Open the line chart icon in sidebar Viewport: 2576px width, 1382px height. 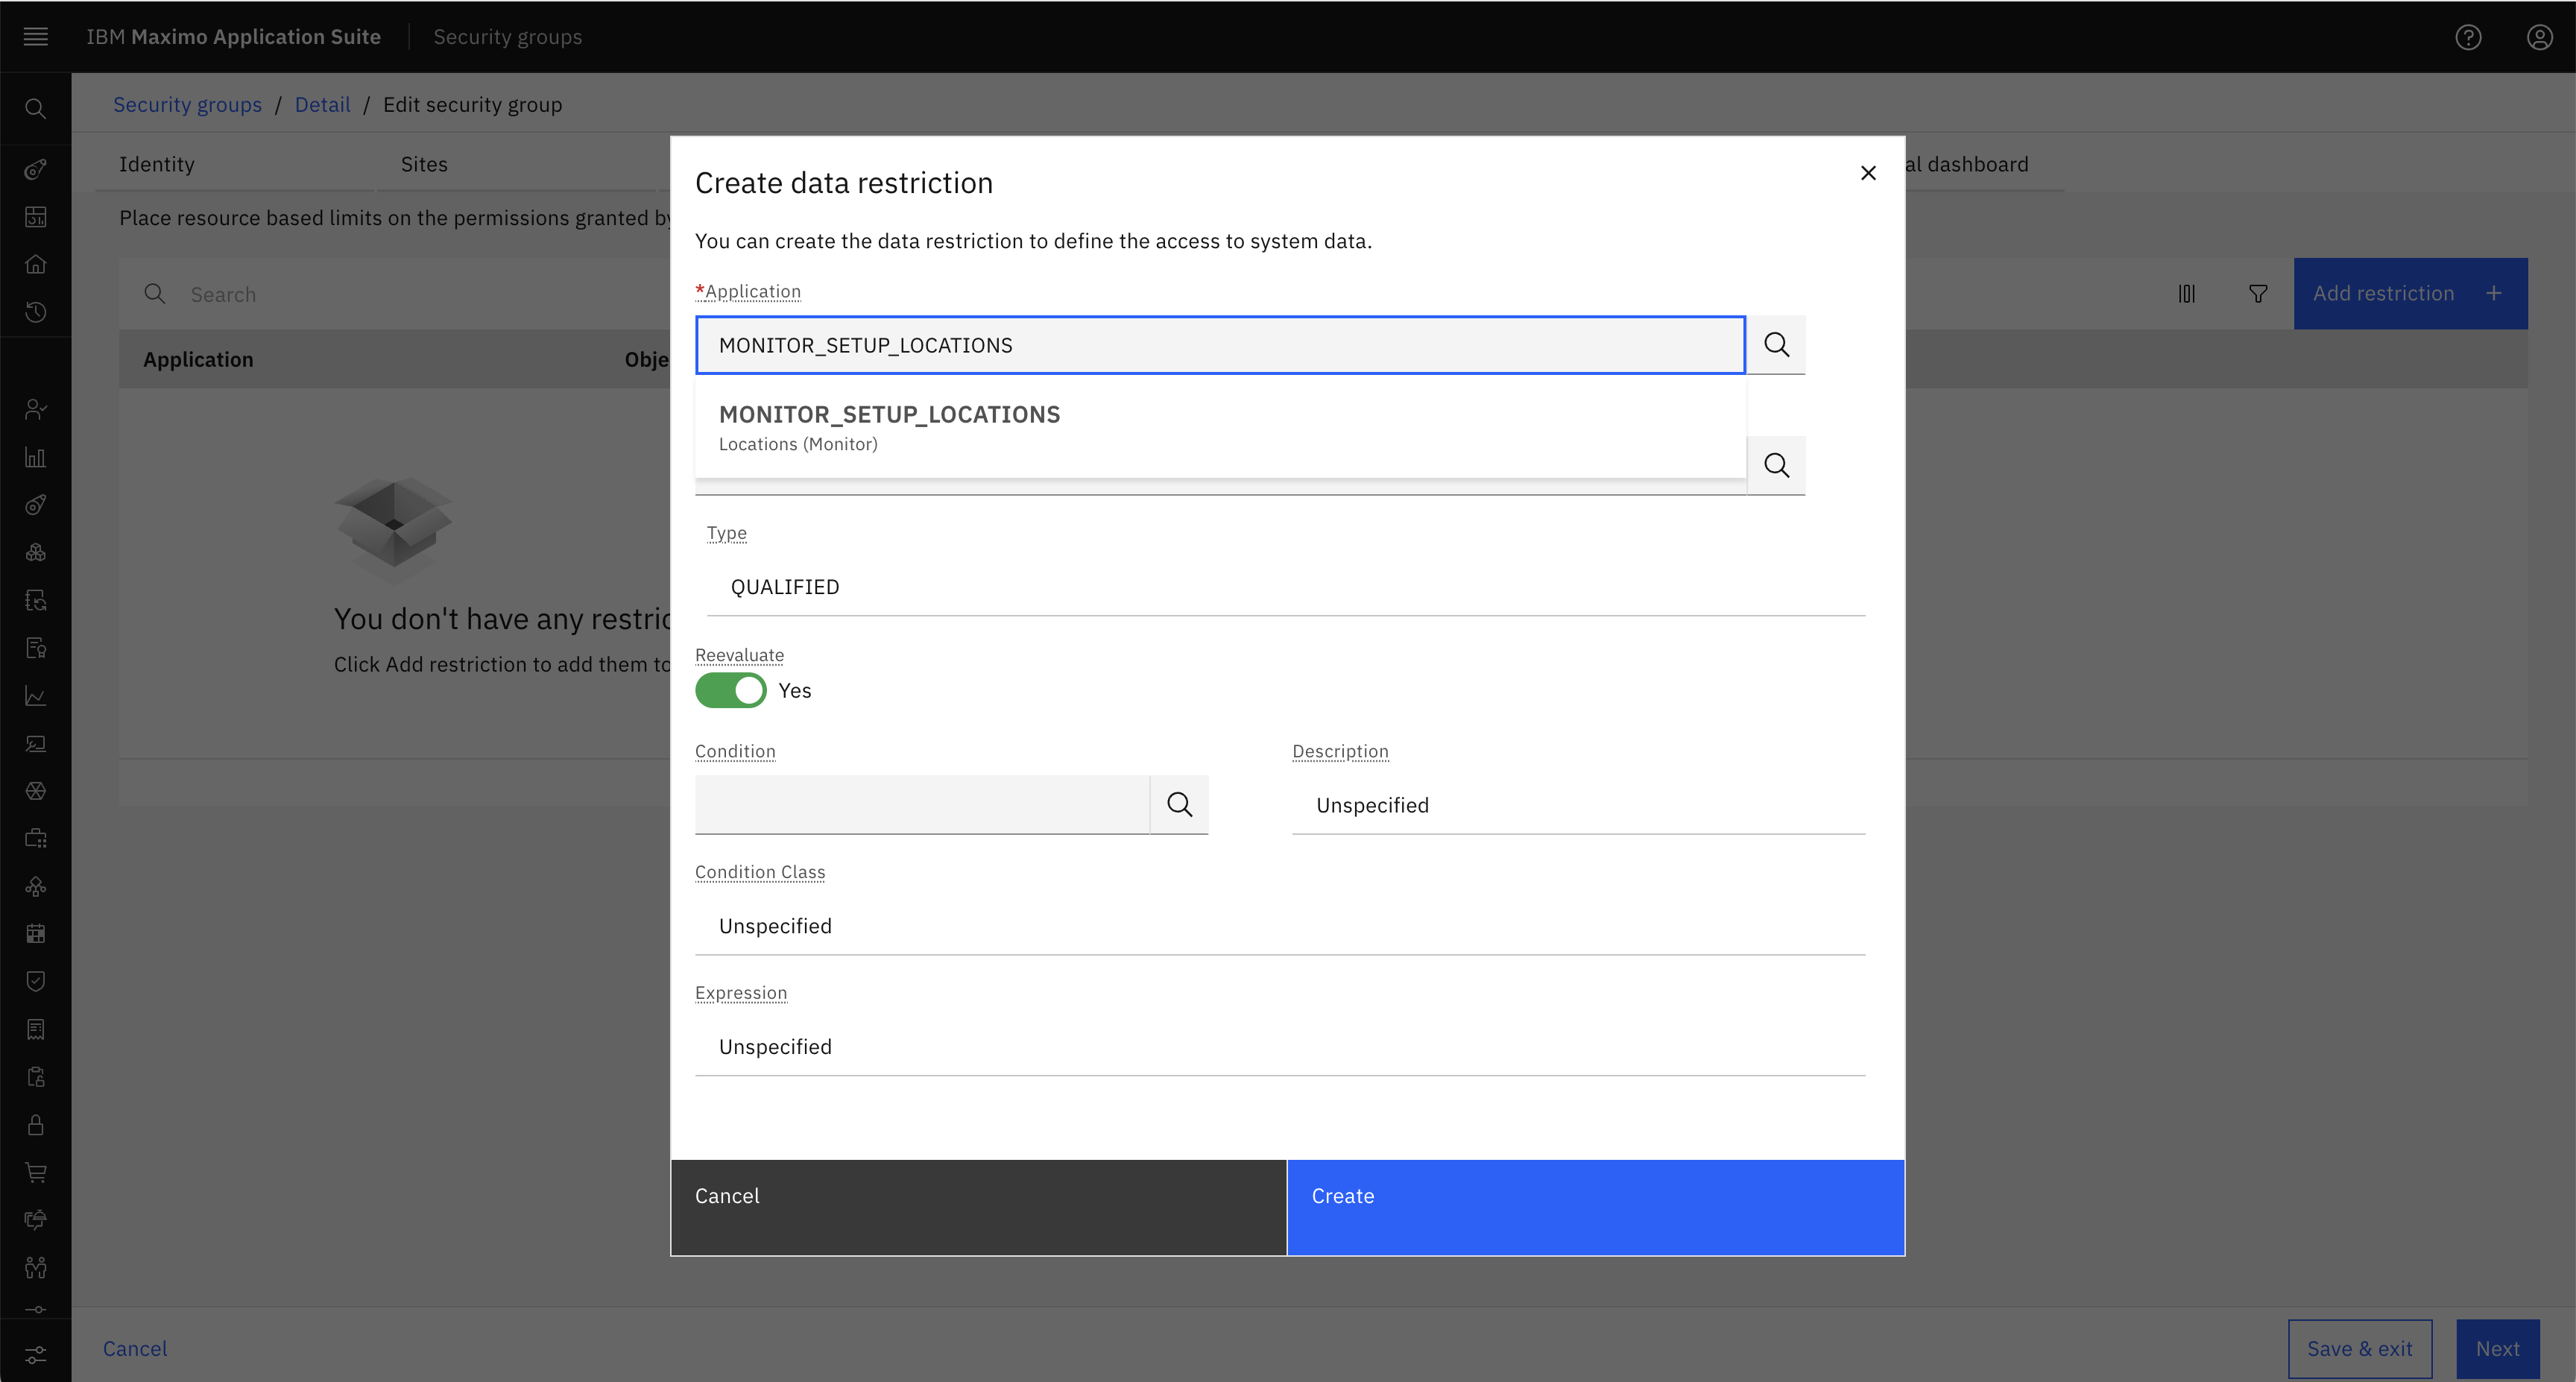point(36,696)
